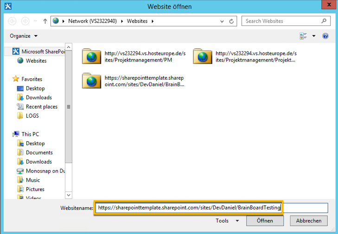The image size is (338, 234).
Task: Click the Favorites star icon
Action: tap(16, 79)
